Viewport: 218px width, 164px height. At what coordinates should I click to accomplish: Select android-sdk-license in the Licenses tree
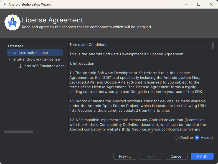35,53
